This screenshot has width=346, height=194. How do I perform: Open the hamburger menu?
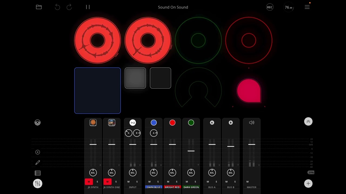tap(307, 7)
